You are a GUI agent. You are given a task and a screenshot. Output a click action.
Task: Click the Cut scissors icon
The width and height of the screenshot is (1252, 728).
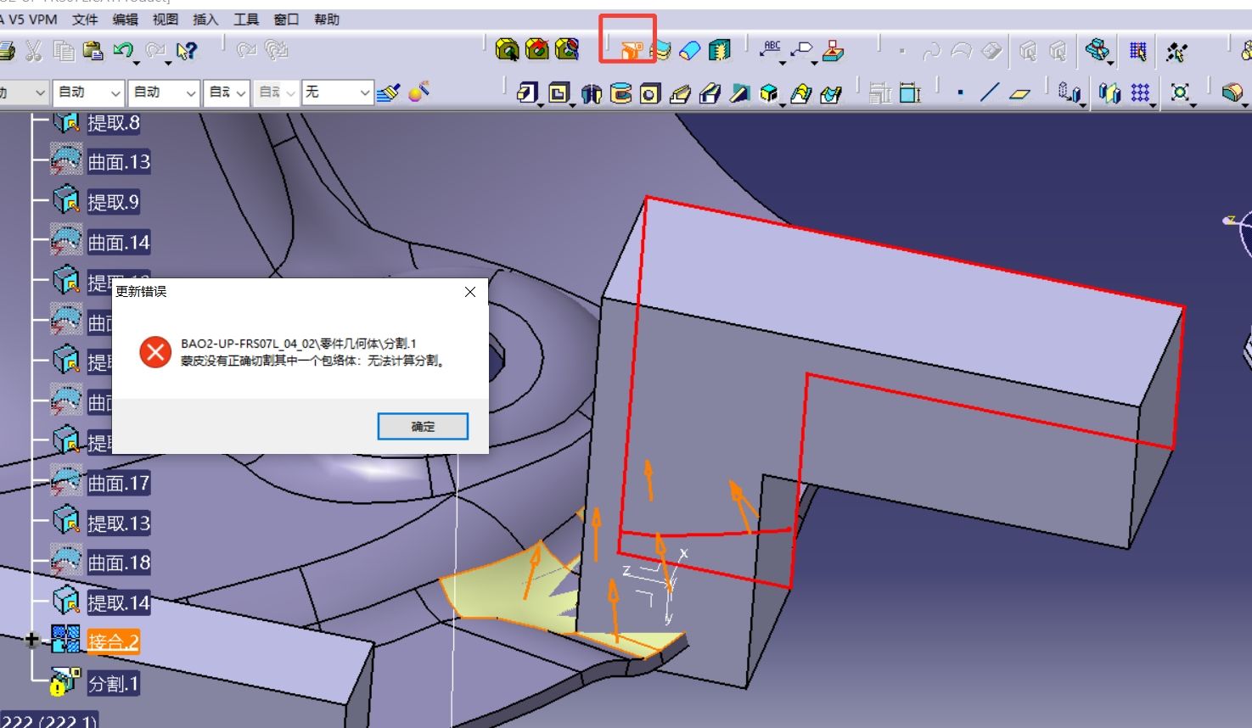34,51
